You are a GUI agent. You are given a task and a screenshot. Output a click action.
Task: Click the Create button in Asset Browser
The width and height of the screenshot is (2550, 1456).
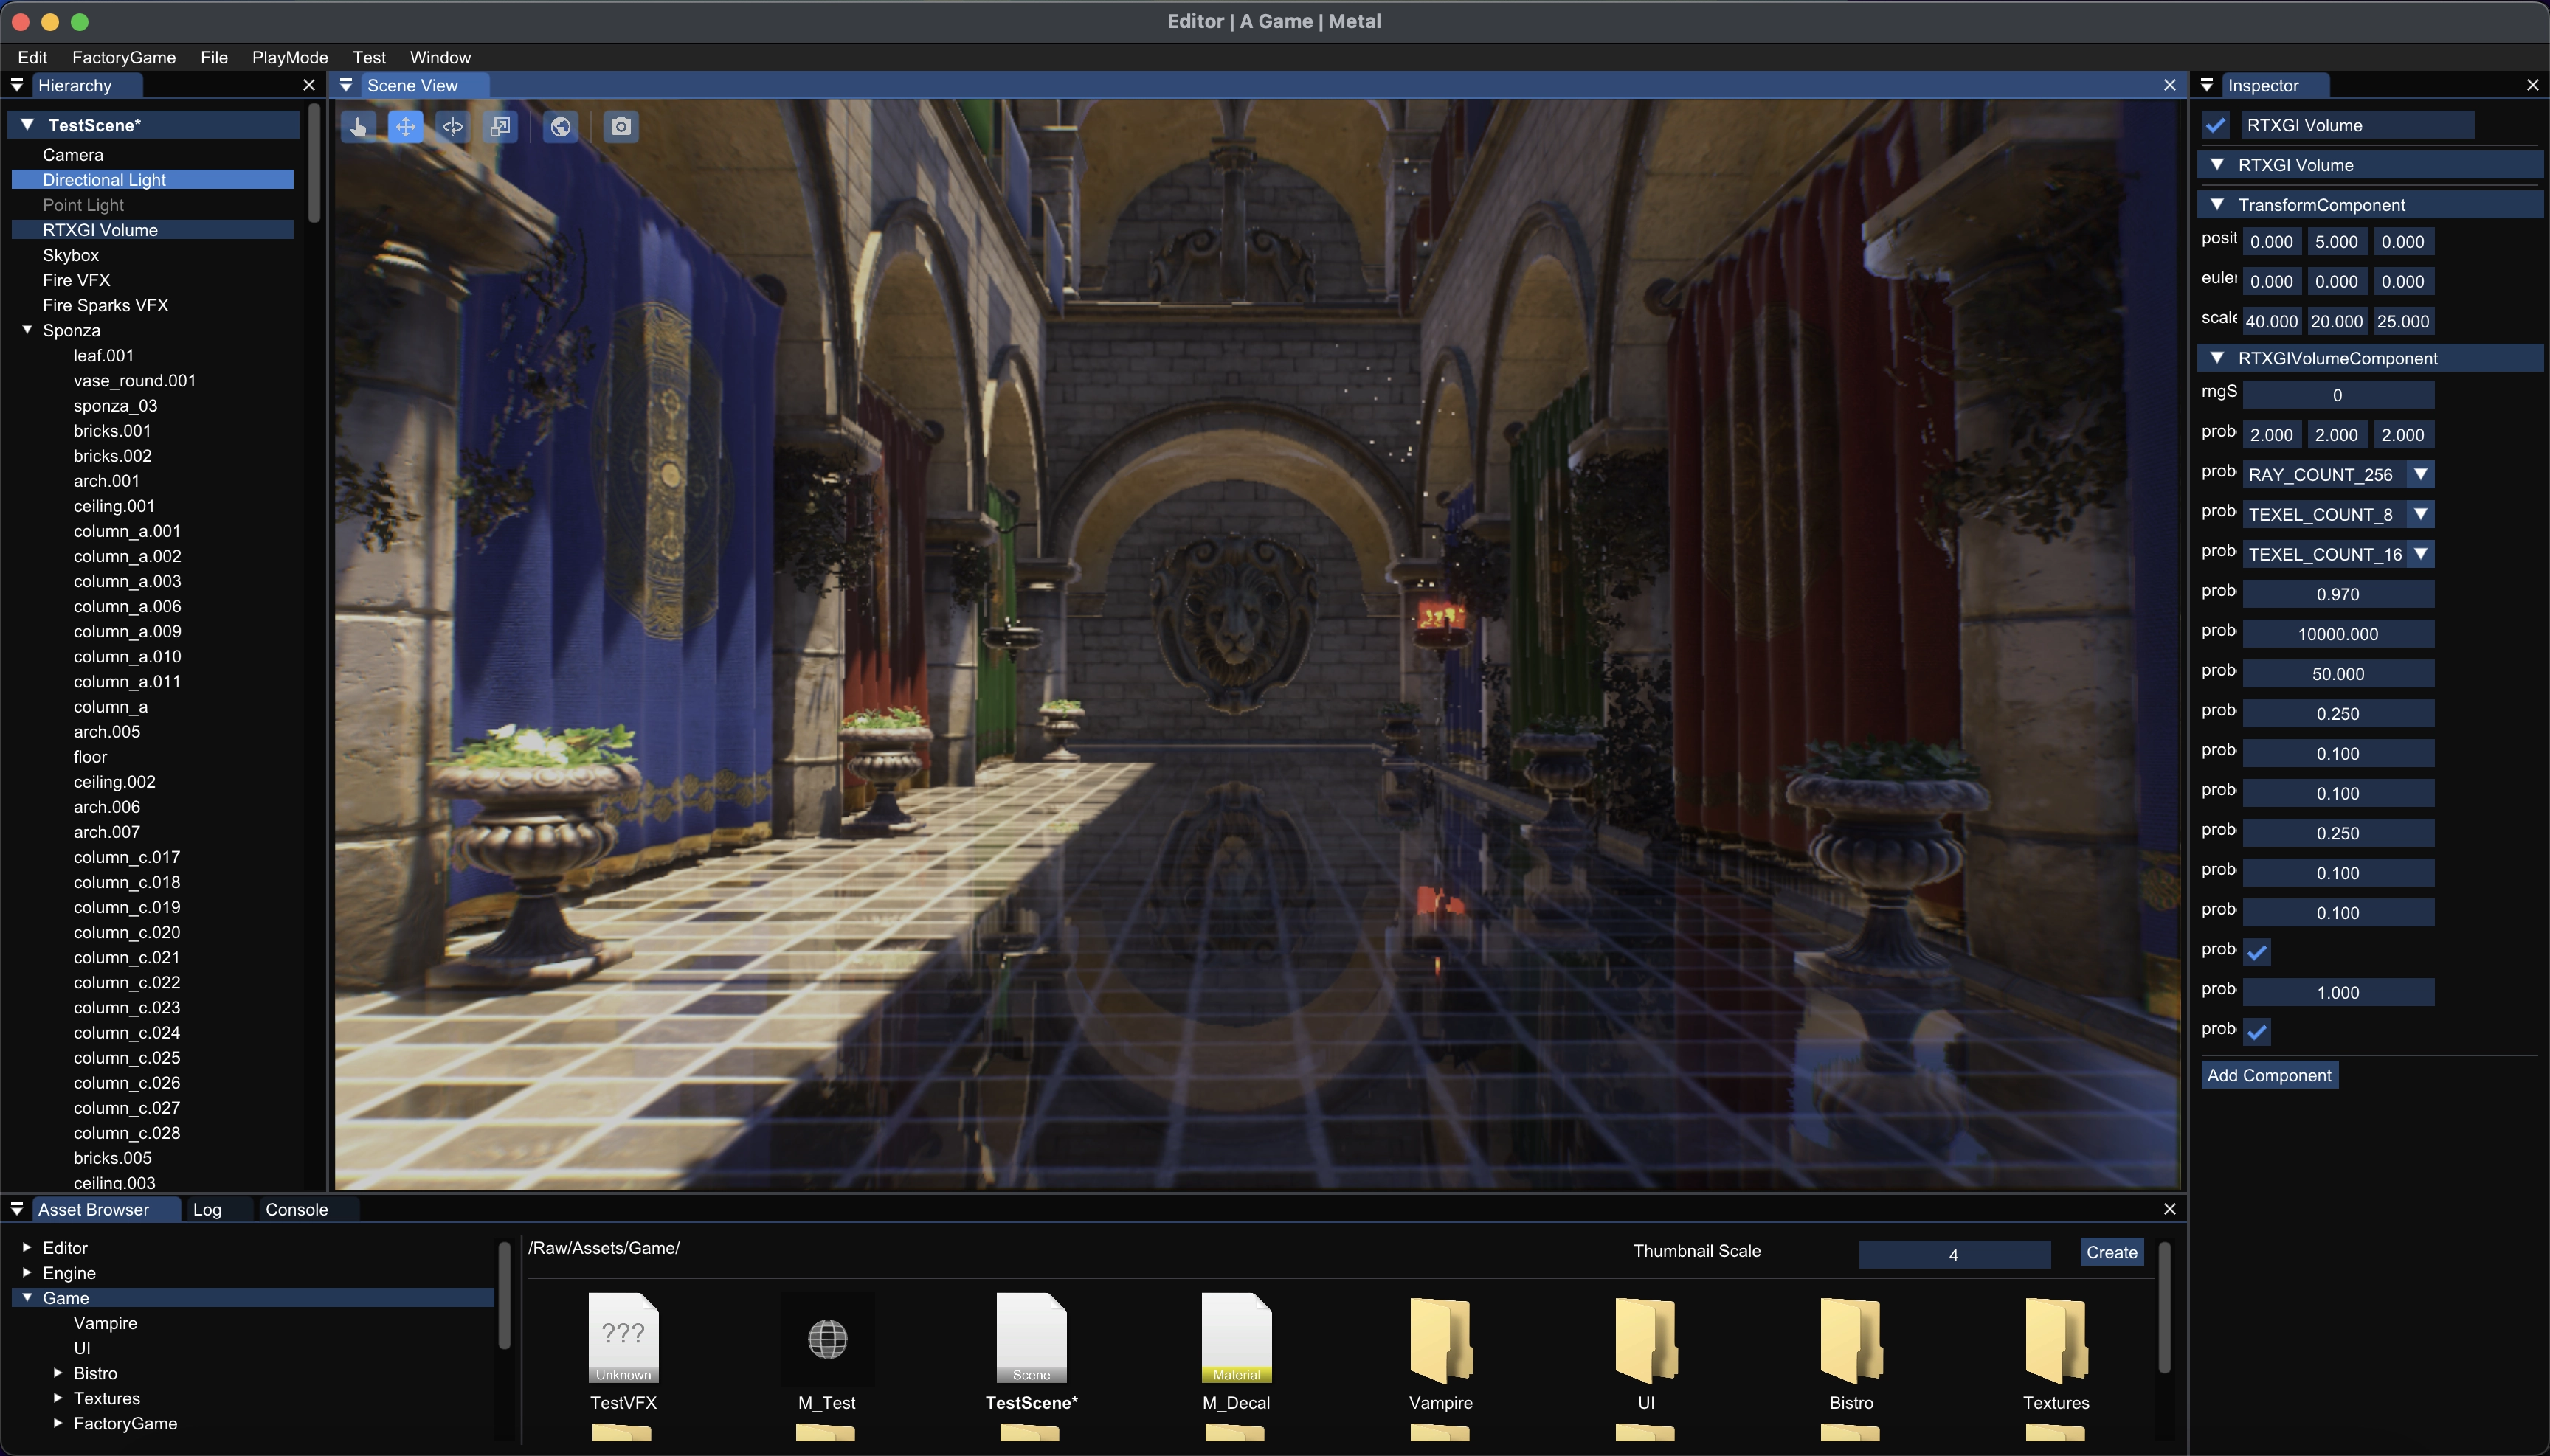(2111, 1253)
